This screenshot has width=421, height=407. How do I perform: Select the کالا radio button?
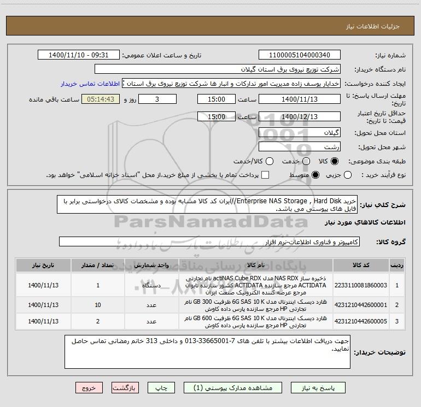tap(335, 161)
